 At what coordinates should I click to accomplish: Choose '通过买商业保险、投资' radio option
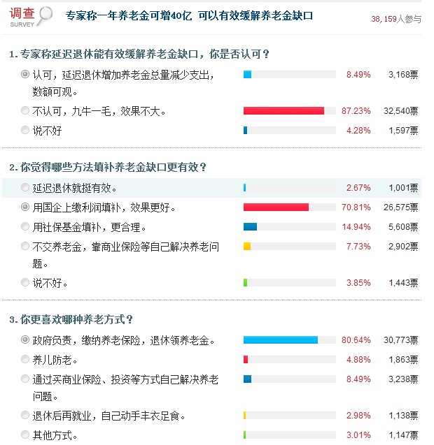[26, 379]
